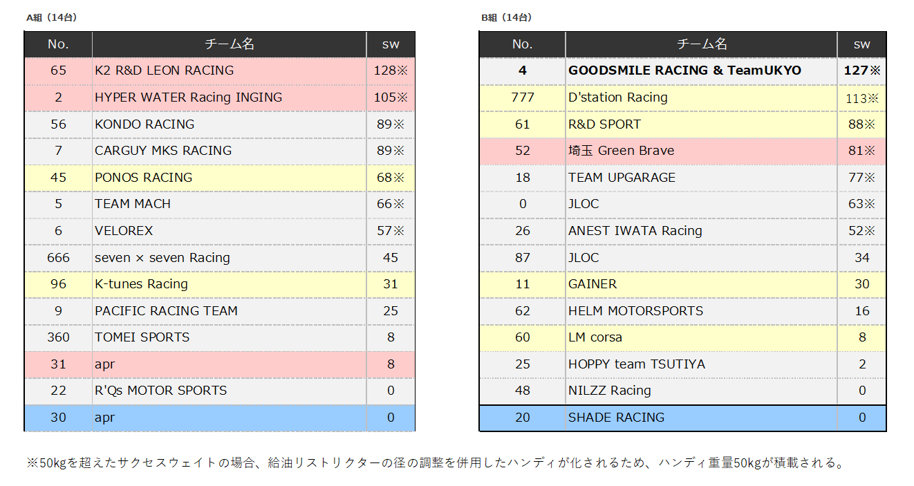Click HOPPY team TSUTIYA entry
This screenshot has width=914, height=486.
[x=636, y=364]
